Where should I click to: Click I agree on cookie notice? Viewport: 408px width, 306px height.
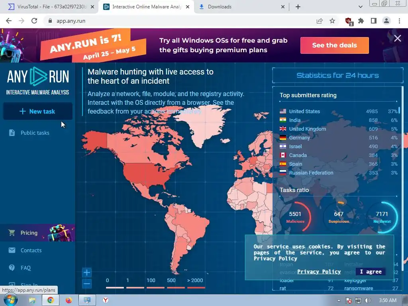point(371,272)
